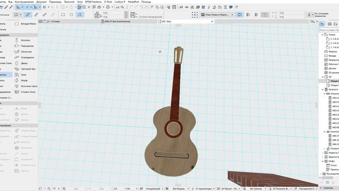
Task: Collapse the Этажи folder in navigator
Action: point(323,34)
